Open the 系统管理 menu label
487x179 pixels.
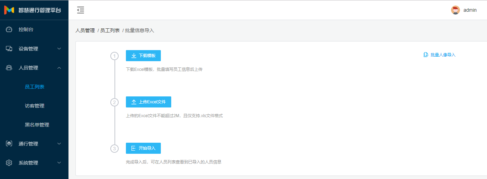tap(28, 163)
